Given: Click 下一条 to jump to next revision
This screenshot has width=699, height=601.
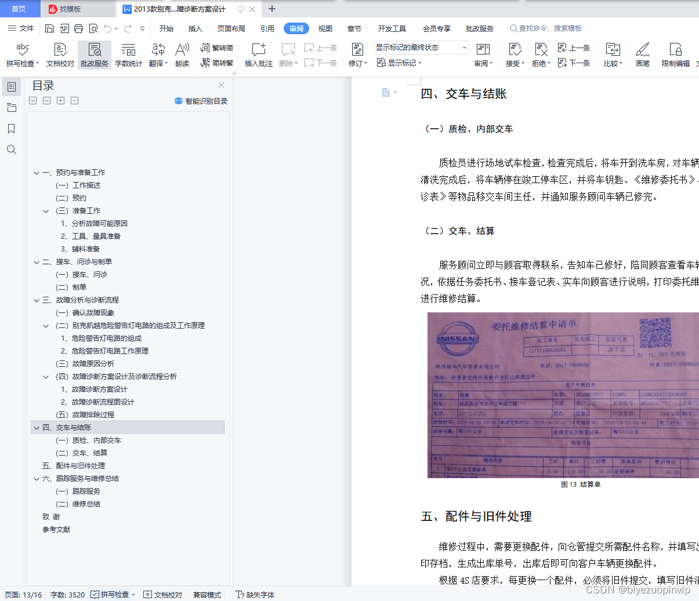Looking at the screenshot, I should pyautogui.click(x=574, y=63).
